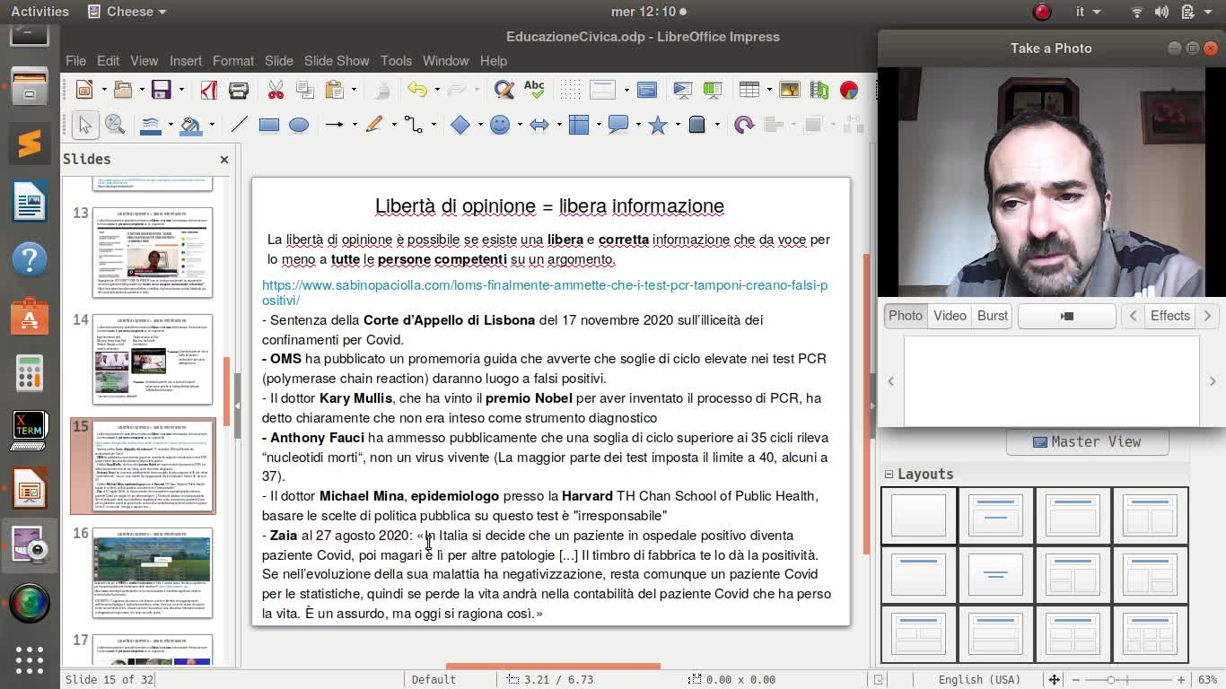Open the Save dropdown arrow
Viewport: 1226px width, 689px height.
pyautogui.click(x=180, y=90)
